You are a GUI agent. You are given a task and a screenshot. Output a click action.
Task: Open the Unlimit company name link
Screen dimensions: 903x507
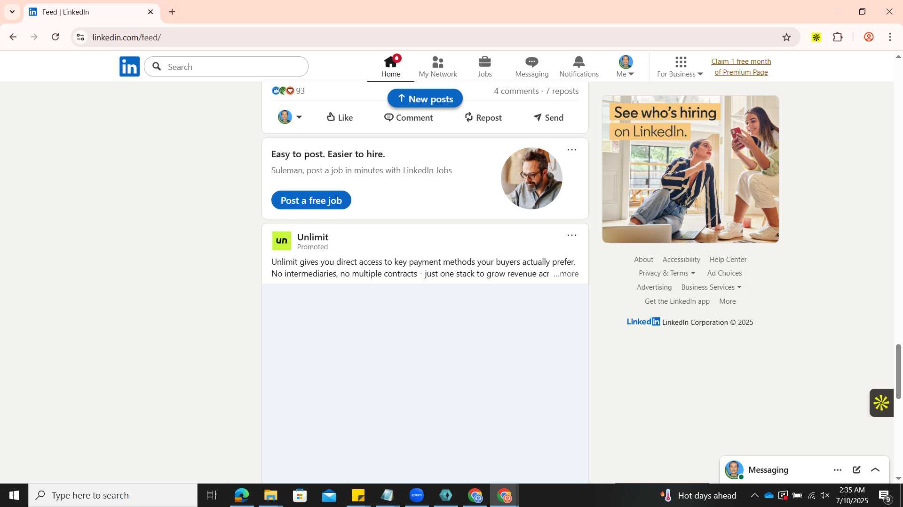tap(313, 237)
